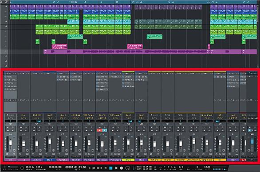This screenshot has width=260, height=172.
Task: Open the input selector of the first mixer channel
Action: click(x=11, y=115)
